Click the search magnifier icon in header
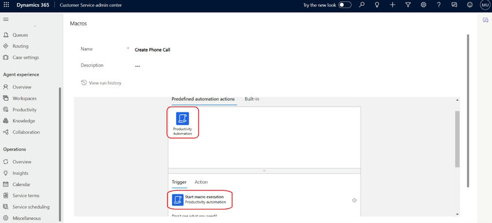Image resolution: width=492 pixels, height=223 pixels. point(362,5)
